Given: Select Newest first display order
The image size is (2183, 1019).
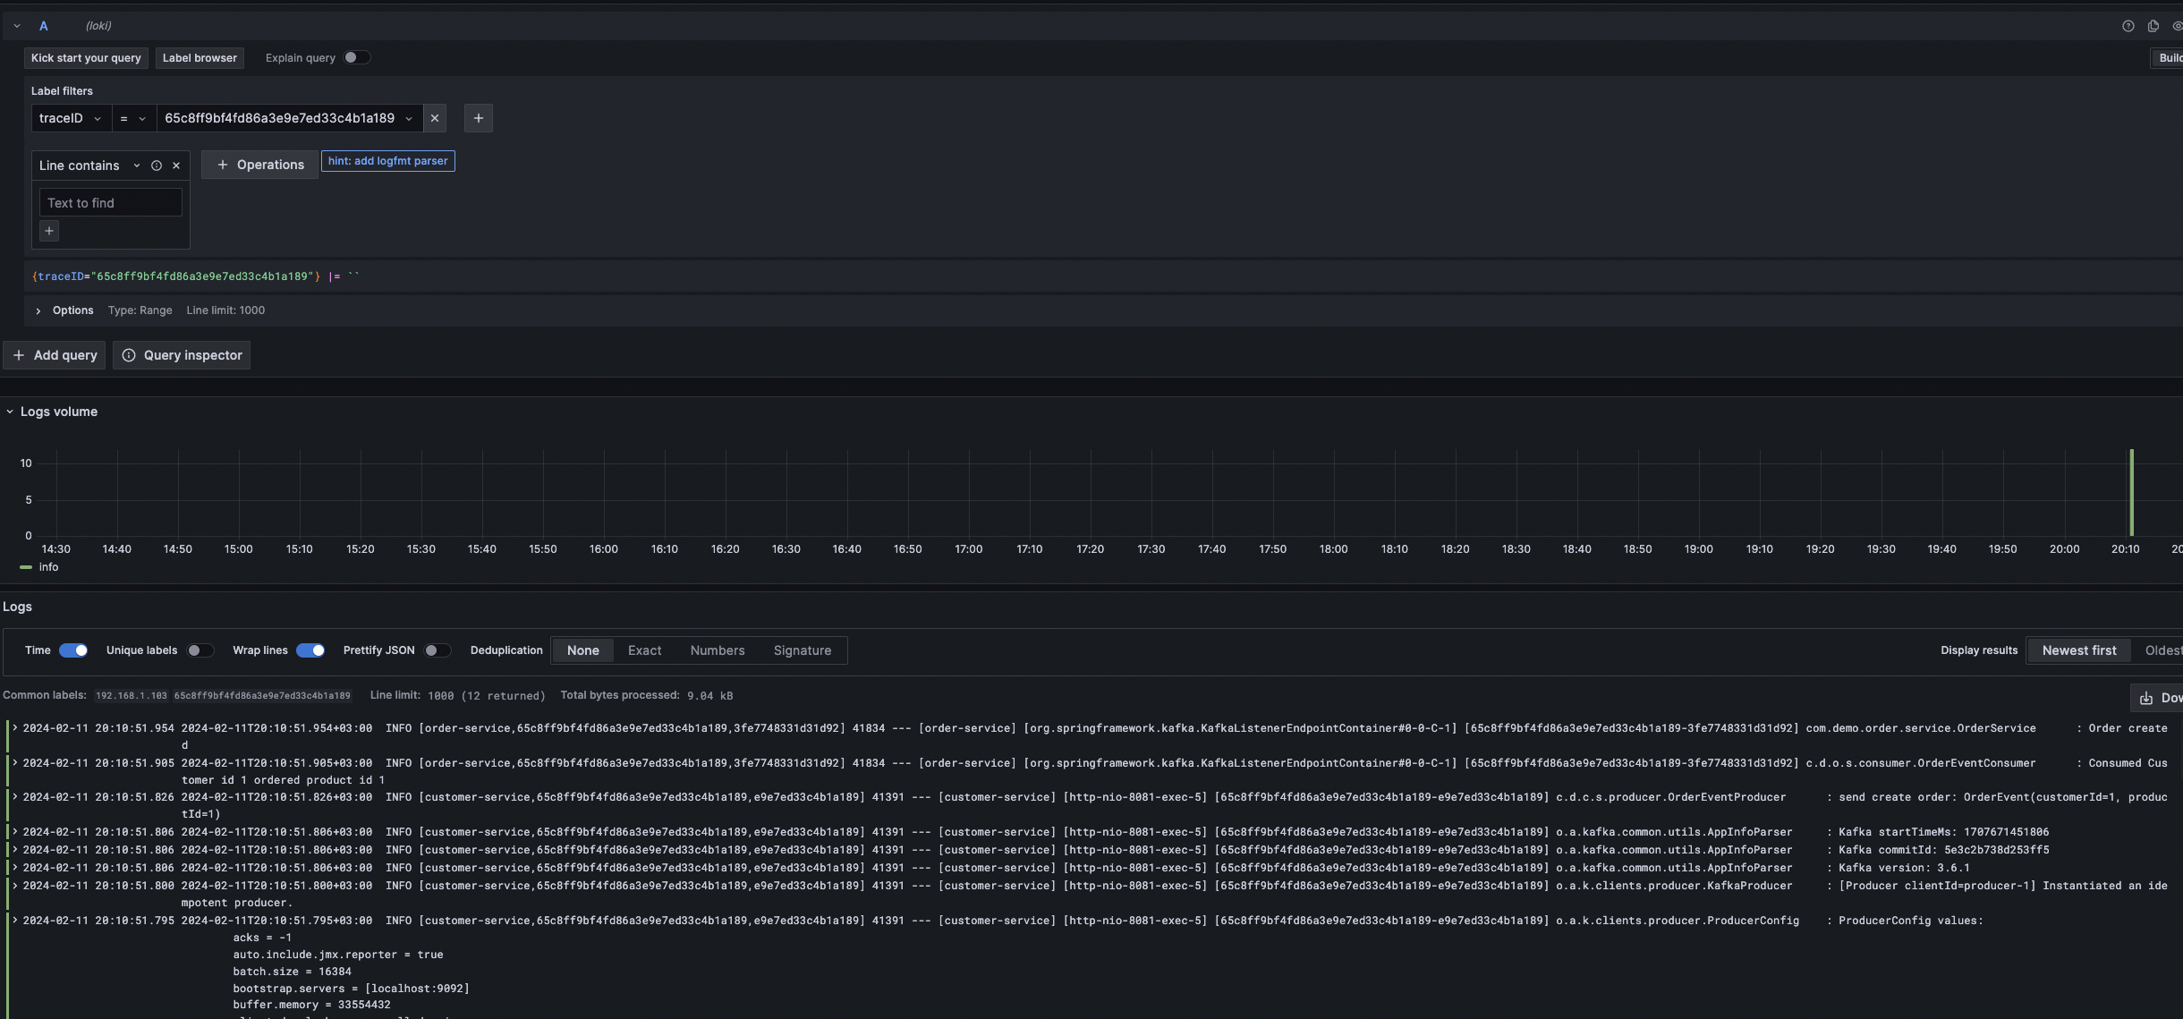Looking at the screenshot, I should [x=2079, y=650].
